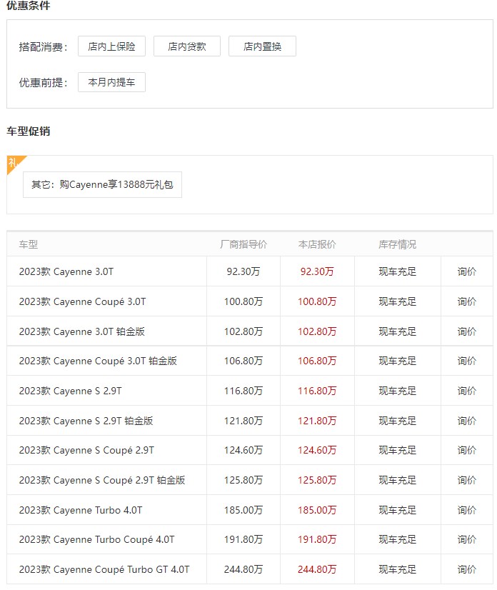Select the 店内贷款 option
The height and width of the screenshot is (590, 497).
pos(187,46)
